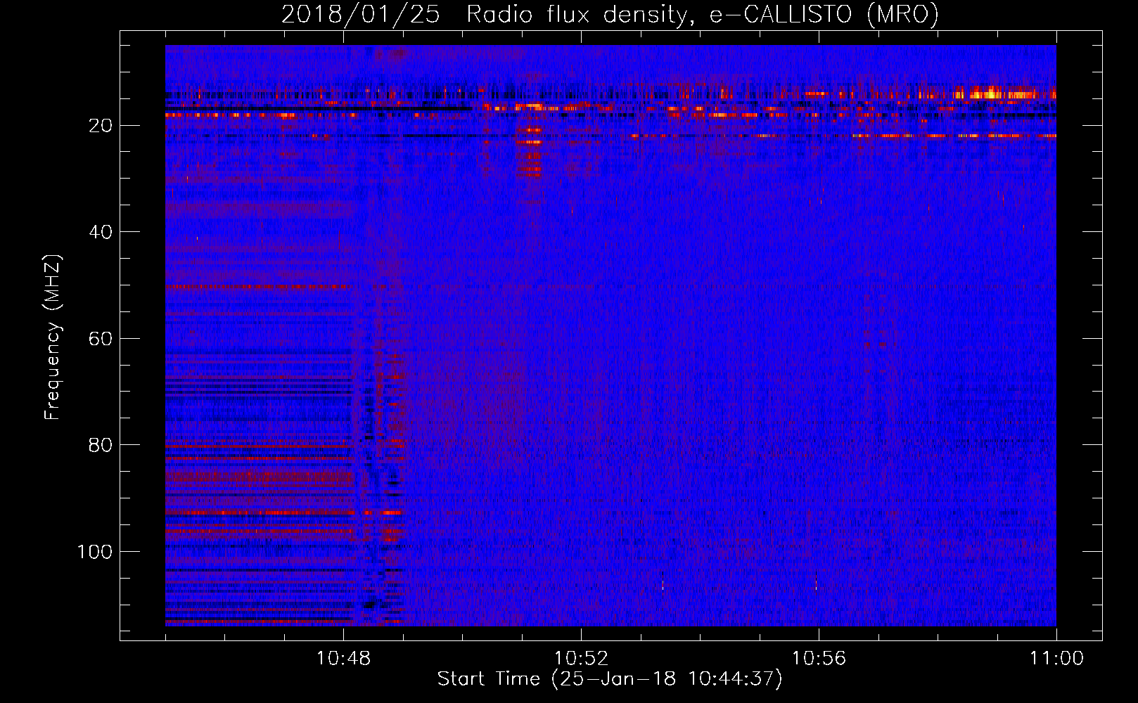Click the 40 frequency tick label

click(101, 232)
